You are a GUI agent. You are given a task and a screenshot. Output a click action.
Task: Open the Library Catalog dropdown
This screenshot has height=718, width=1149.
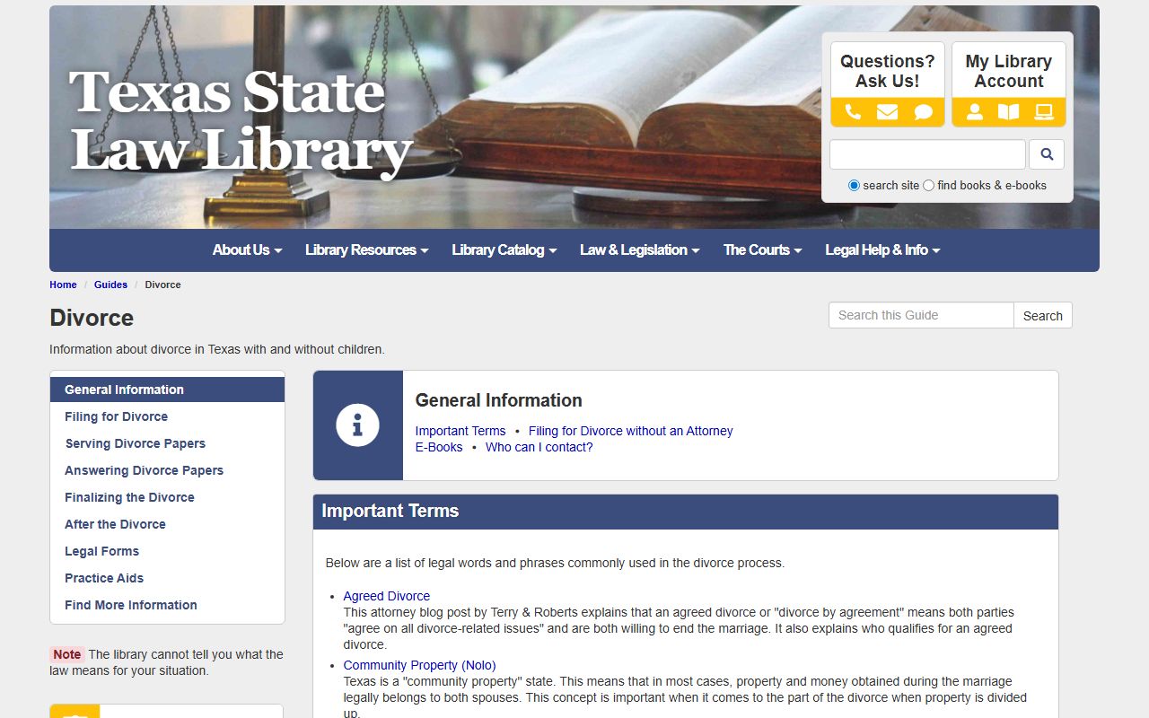[504, 250]
